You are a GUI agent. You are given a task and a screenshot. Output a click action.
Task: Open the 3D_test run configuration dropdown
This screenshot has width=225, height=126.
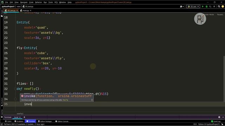tap(193, 6)
